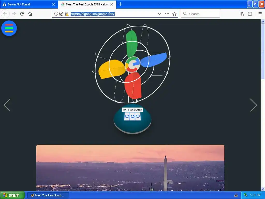Click the I'm Feeling Crazy! button
The image size is (265, 199).
tap(132, 110)
